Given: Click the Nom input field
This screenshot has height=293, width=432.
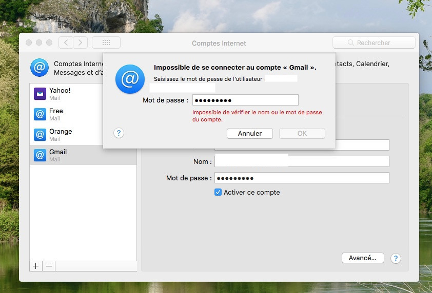Looking at the screenshot, I should click(x=302, y=161).
